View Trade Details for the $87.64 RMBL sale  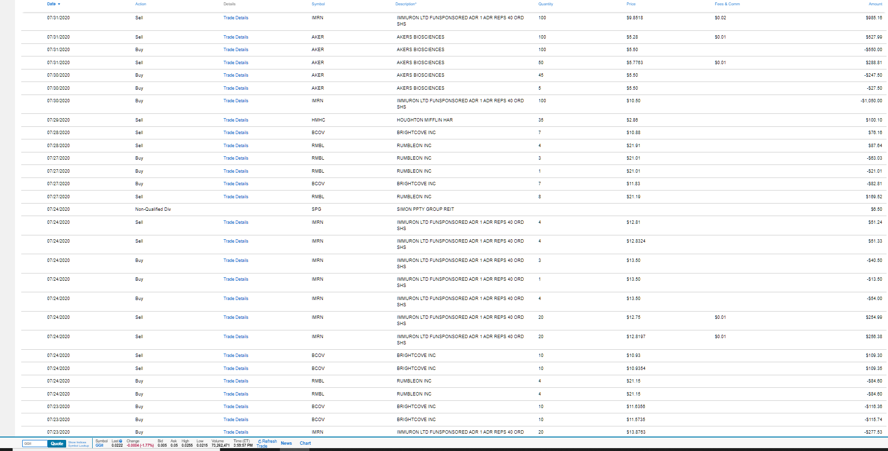[x=236, y=146]
